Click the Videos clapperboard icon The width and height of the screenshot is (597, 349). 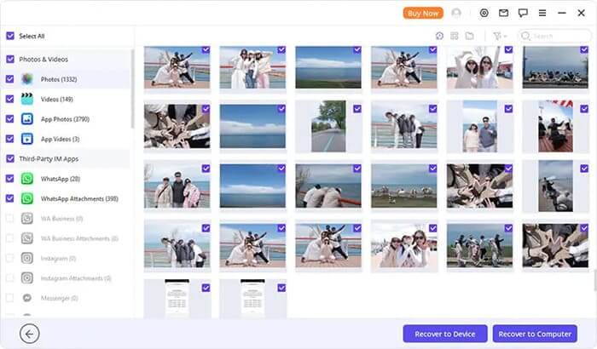point(27,99)
